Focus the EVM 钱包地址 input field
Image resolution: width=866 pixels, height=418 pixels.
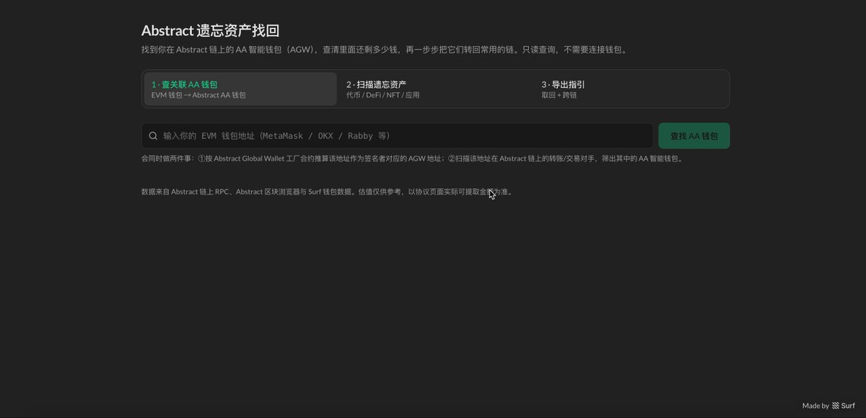tap(398, 135)
